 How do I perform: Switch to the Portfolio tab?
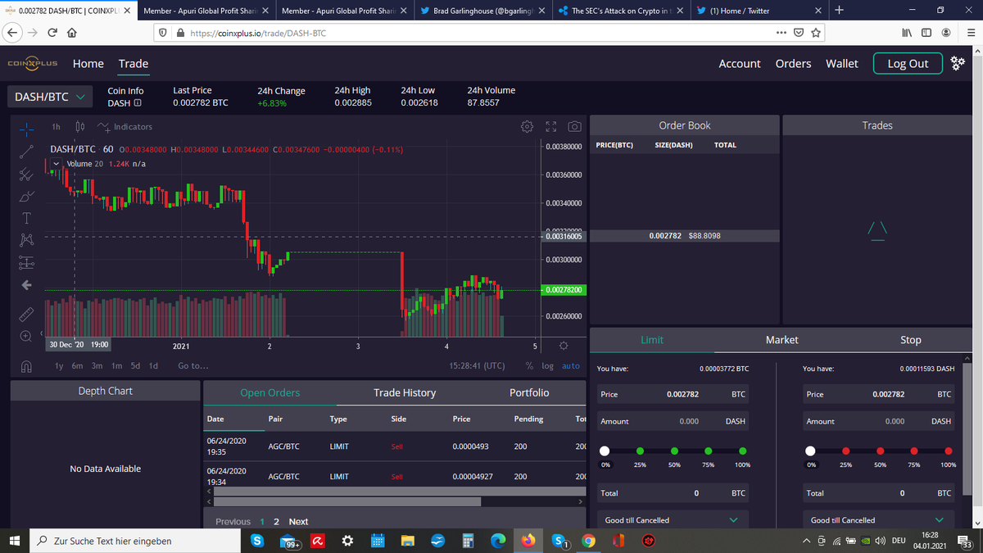pos(529,393)
